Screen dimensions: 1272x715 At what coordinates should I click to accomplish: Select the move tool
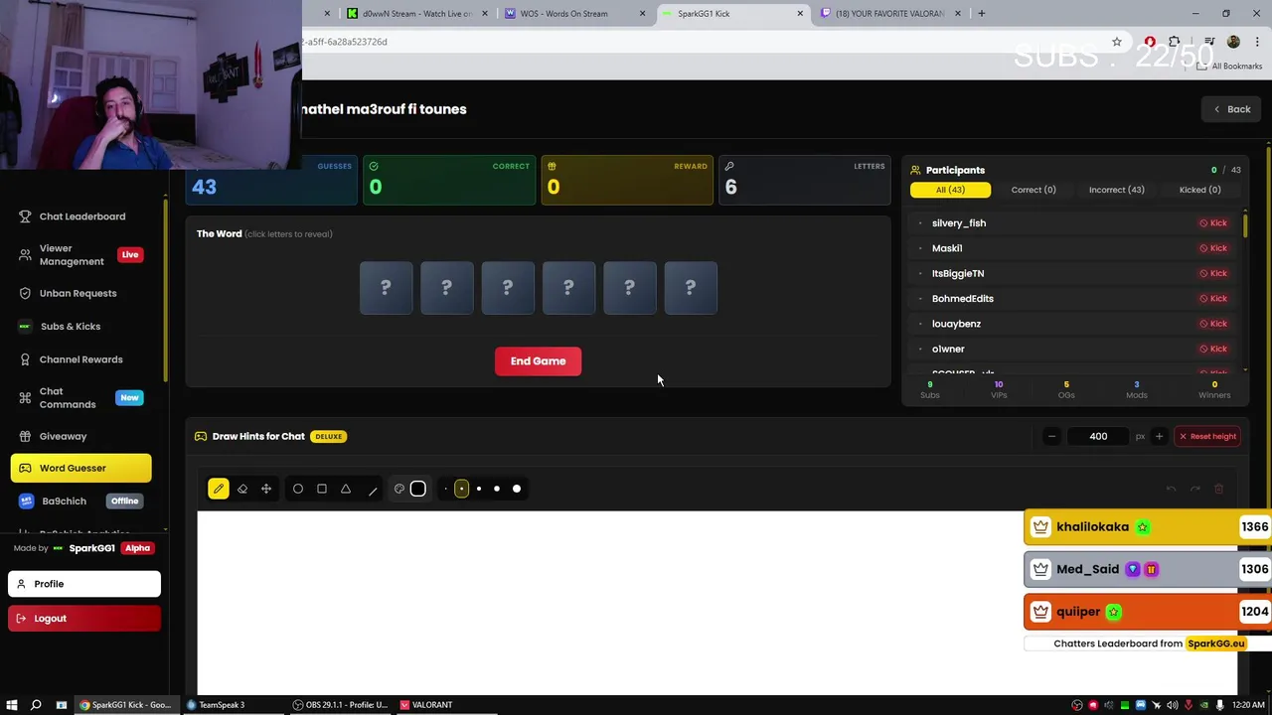tap(266, 489)
